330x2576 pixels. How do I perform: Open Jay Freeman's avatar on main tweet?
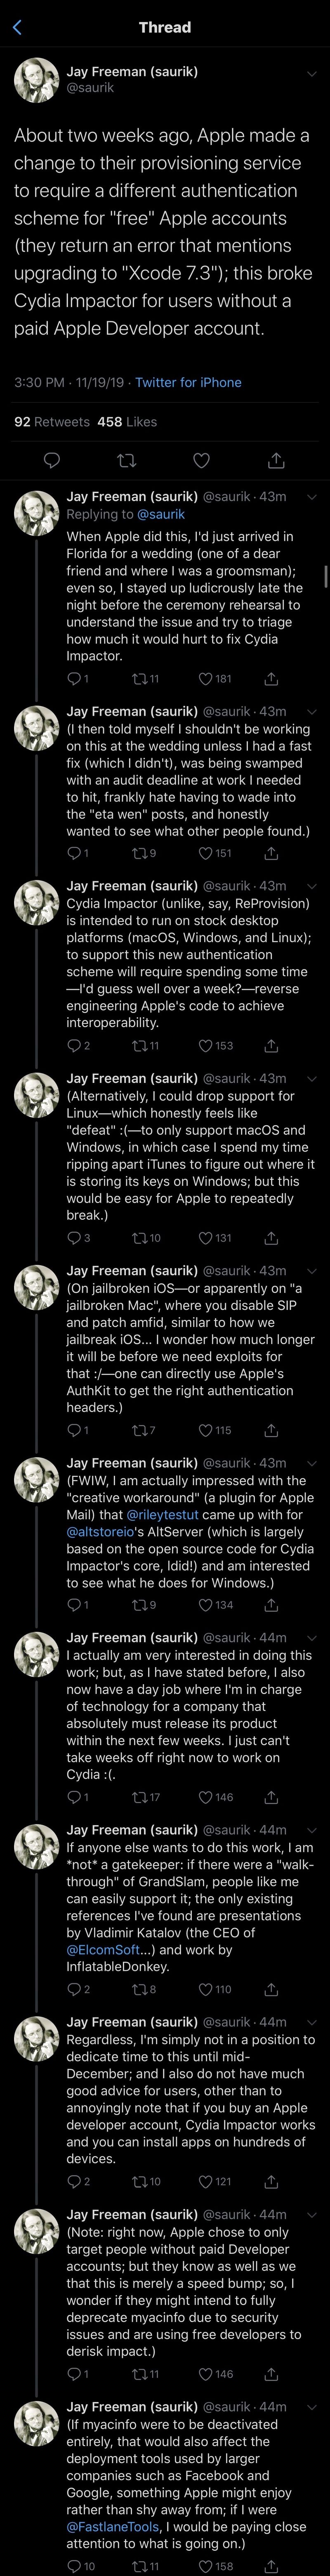coord(33,79)
